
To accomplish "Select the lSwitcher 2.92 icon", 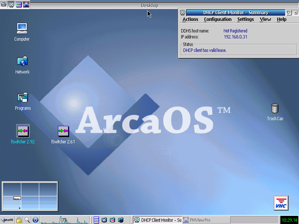I will pos(23,131).
